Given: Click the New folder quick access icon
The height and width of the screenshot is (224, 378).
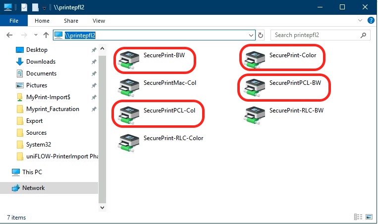Looking at the screenshot, I should point(36,7).
